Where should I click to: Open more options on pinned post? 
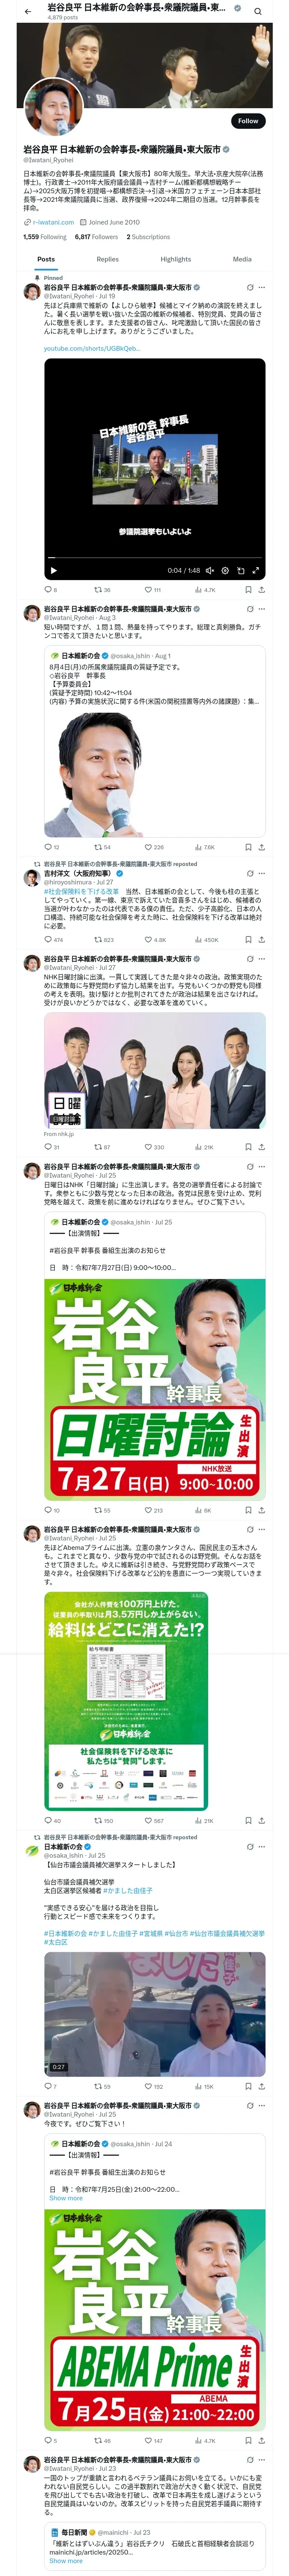[x=262, y=287]
